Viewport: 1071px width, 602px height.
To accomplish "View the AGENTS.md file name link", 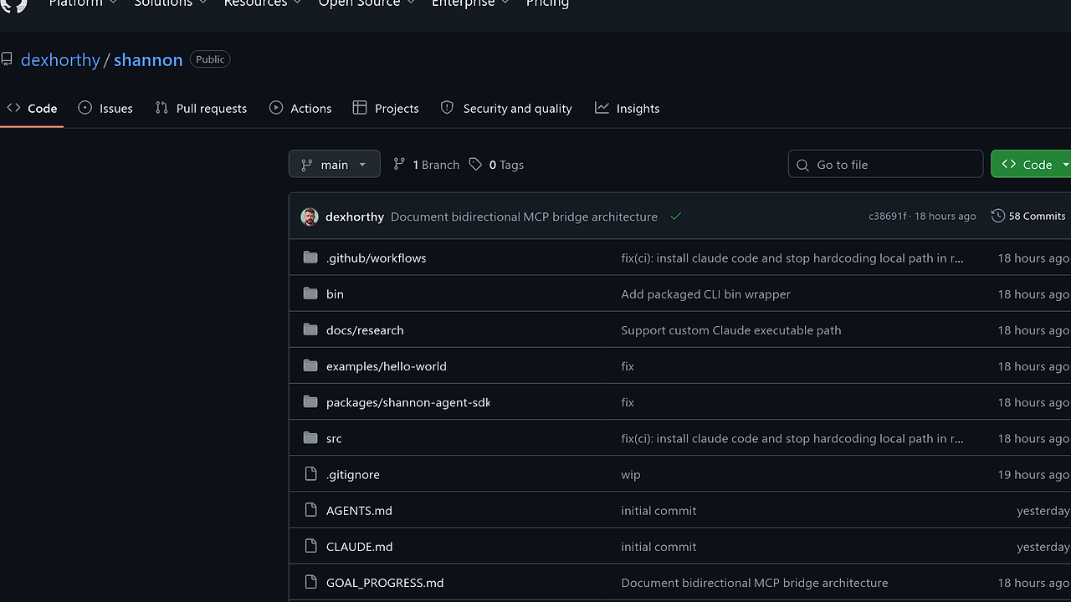I will tap(359, 510).
